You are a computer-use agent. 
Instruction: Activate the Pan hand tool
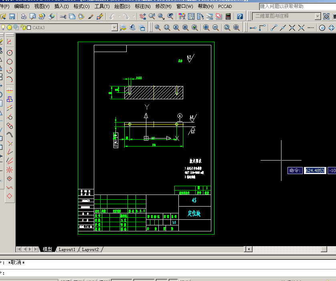[143, 16]
